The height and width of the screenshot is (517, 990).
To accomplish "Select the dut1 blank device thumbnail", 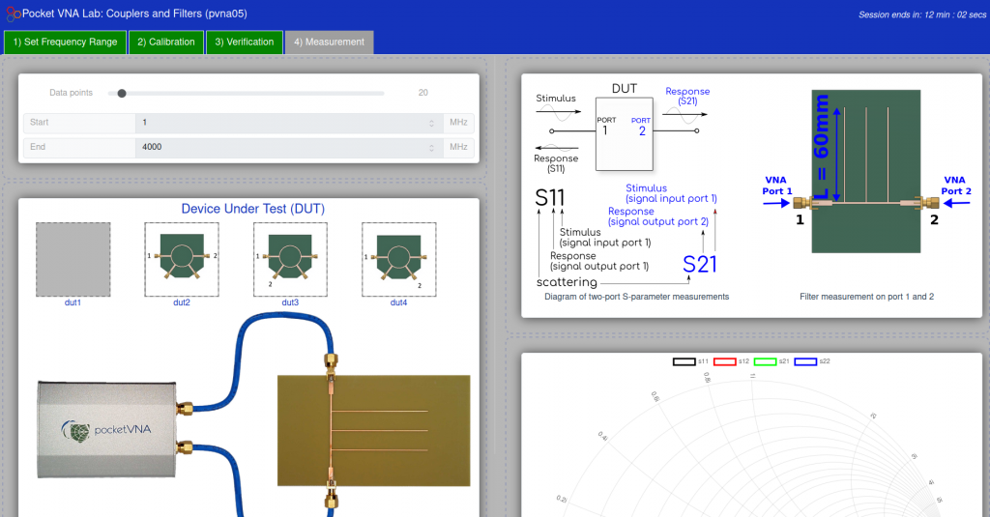I will (x=73, y=259).
